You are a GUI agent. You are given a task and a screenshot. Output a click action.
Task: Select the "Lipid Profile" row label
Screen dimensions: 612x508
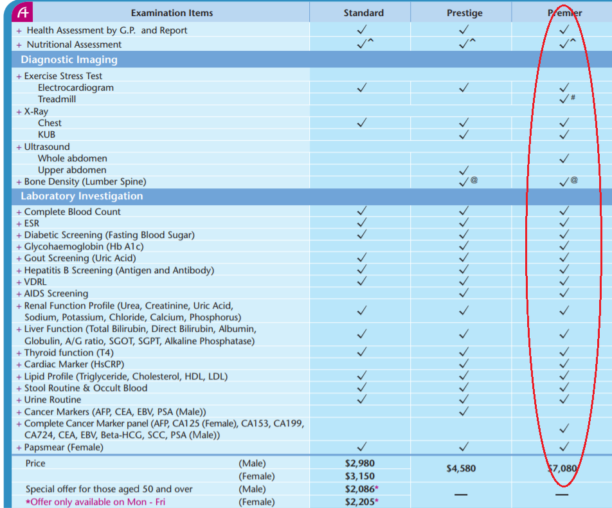coord(126,376)
